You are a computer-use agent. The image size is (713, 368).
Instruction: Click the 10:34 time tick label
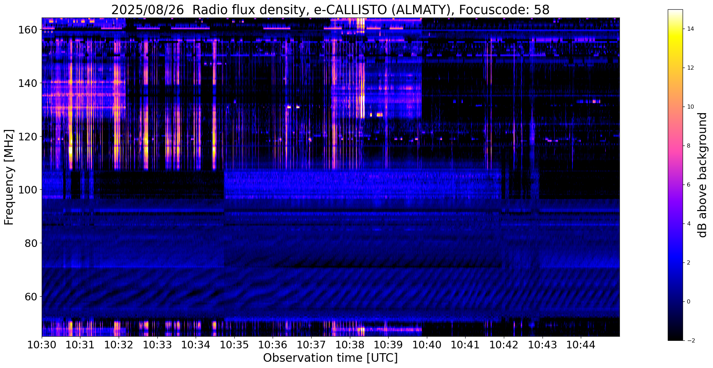click(196, 345)
